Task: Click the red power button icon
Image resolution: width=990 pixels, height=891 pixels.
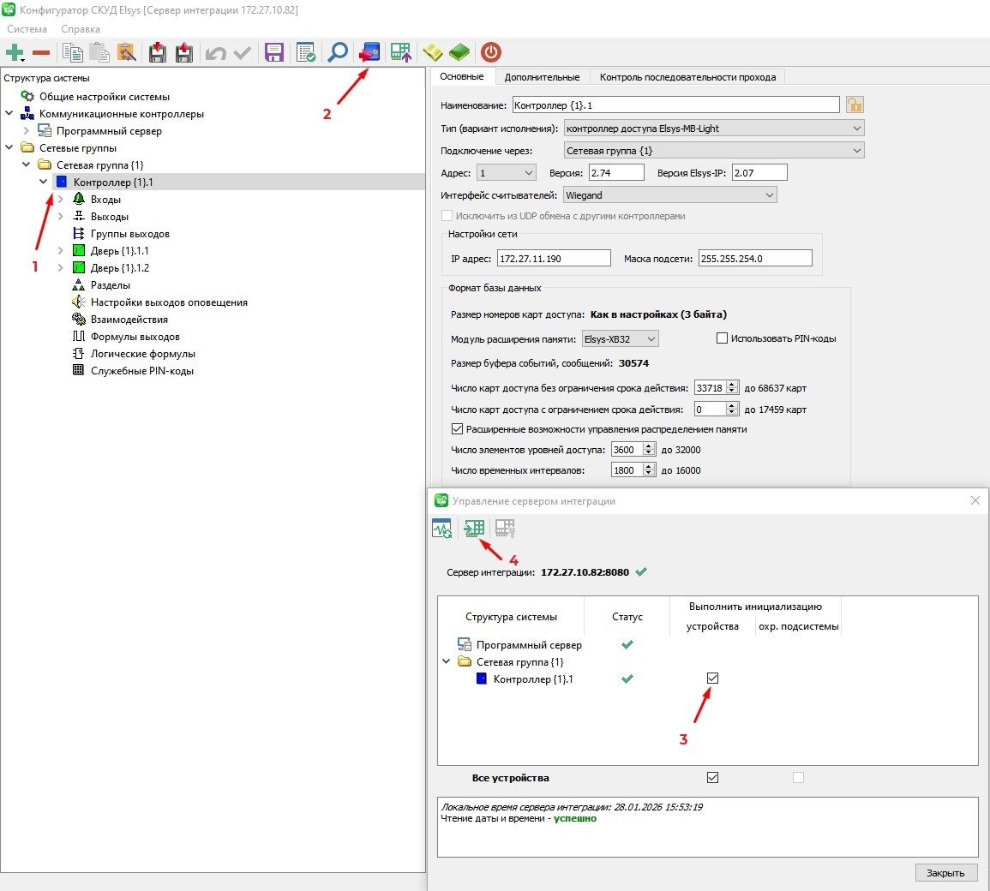Action: [490, 52]
